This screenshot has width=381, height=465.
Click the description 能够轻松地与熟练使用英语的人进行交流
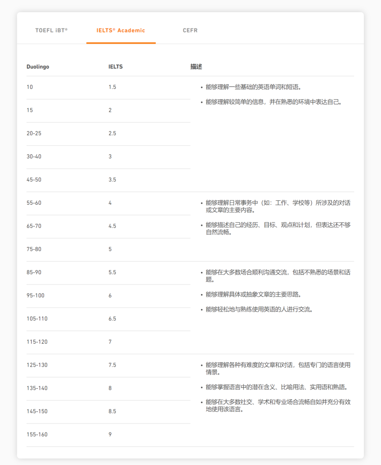click(x=259, y=309)
